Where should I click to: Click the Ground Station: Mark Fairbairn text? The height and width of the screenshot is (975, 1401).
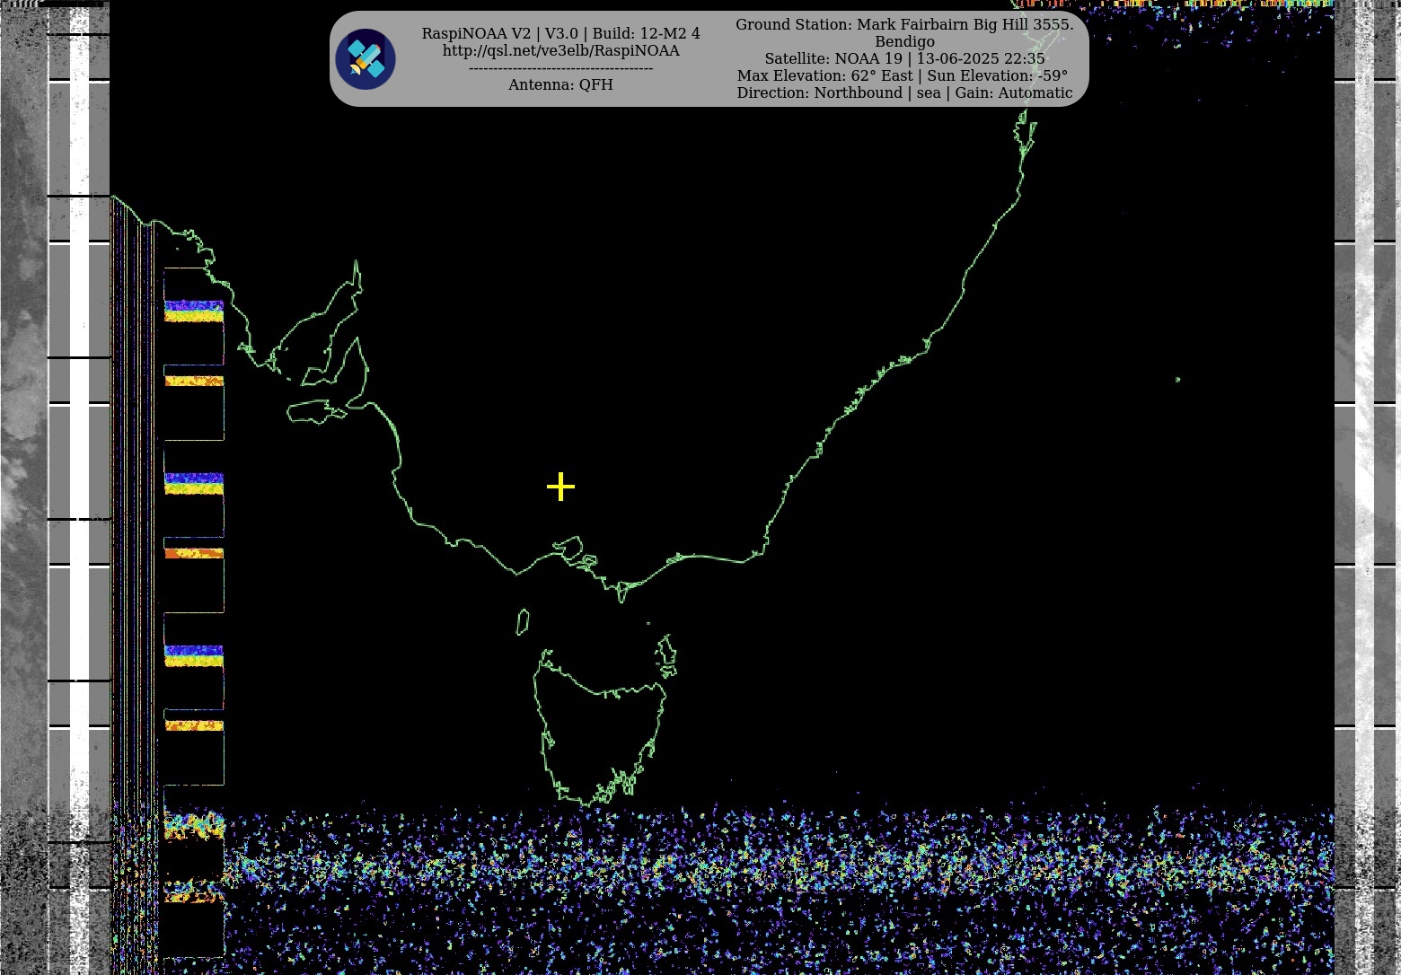point(903,25)
